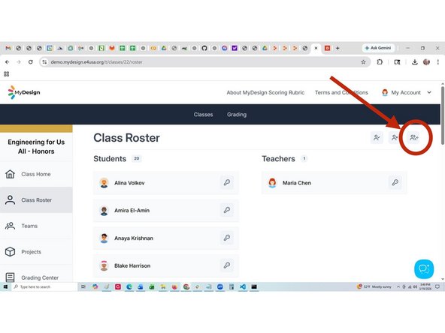Open Microsoft Edge from taskbar
The width and height of the screenshot is (445, 333).
click(x=129, y=286)
